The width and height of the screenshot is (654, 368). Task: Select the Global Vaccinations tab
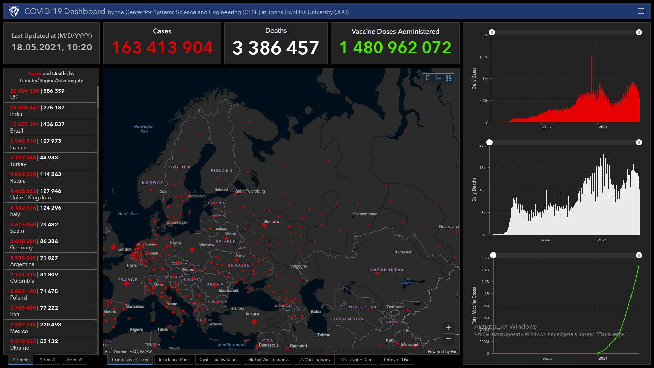(x=267, y=359)
